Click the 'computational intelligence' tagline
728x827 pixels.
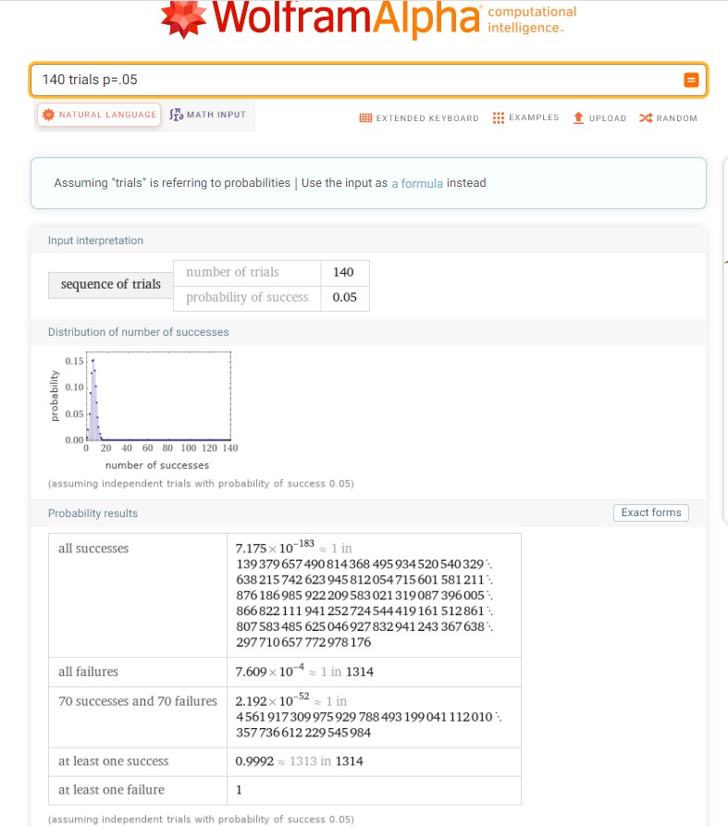(532, 19)
